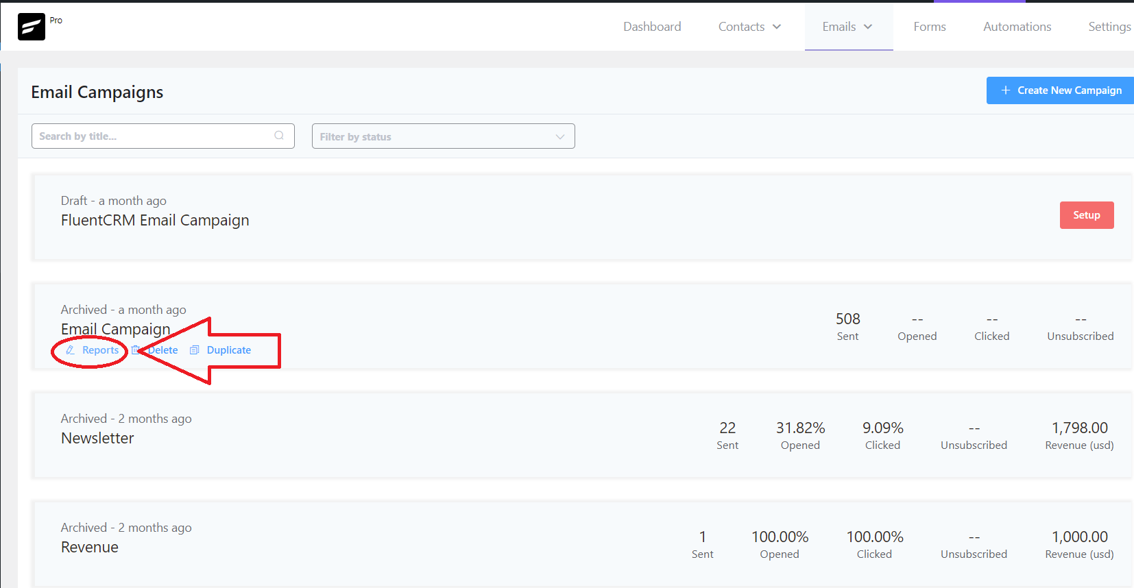Open the Newsletter campaign
Image resolution: width=1134 pixels, height=588 pixels.
[x=97, y=438]
